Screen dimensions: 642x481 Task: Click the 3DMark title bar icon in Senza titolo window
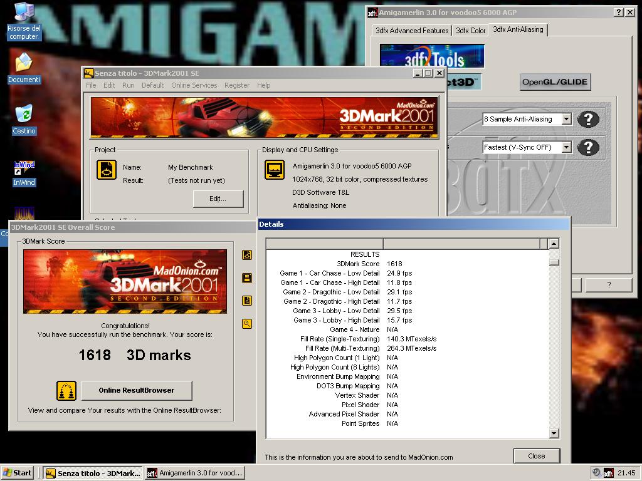[88, 73]
